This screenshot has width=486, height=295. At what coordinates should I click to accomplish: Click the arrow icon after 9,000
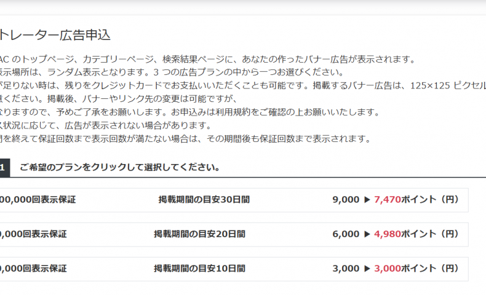tap(367, 200)
